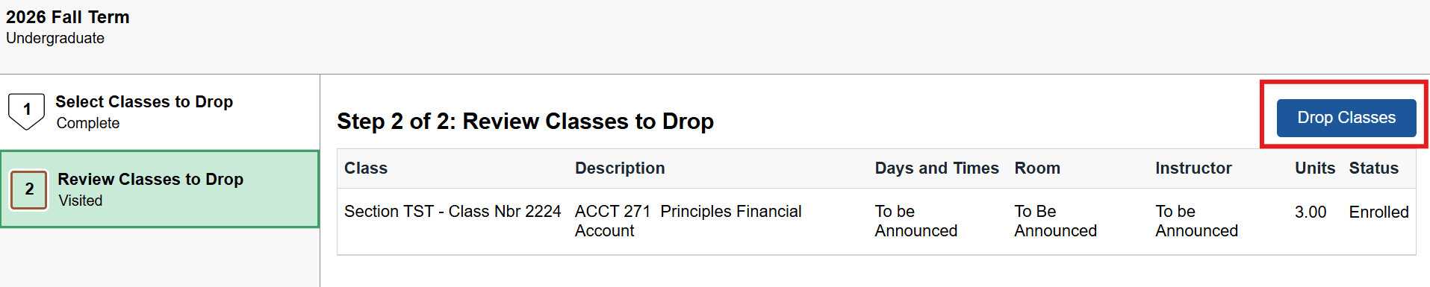Viewport: 1430px width, 287px height.
Task: Click the Step 2 of 2 page title
Action: [525, 121]
